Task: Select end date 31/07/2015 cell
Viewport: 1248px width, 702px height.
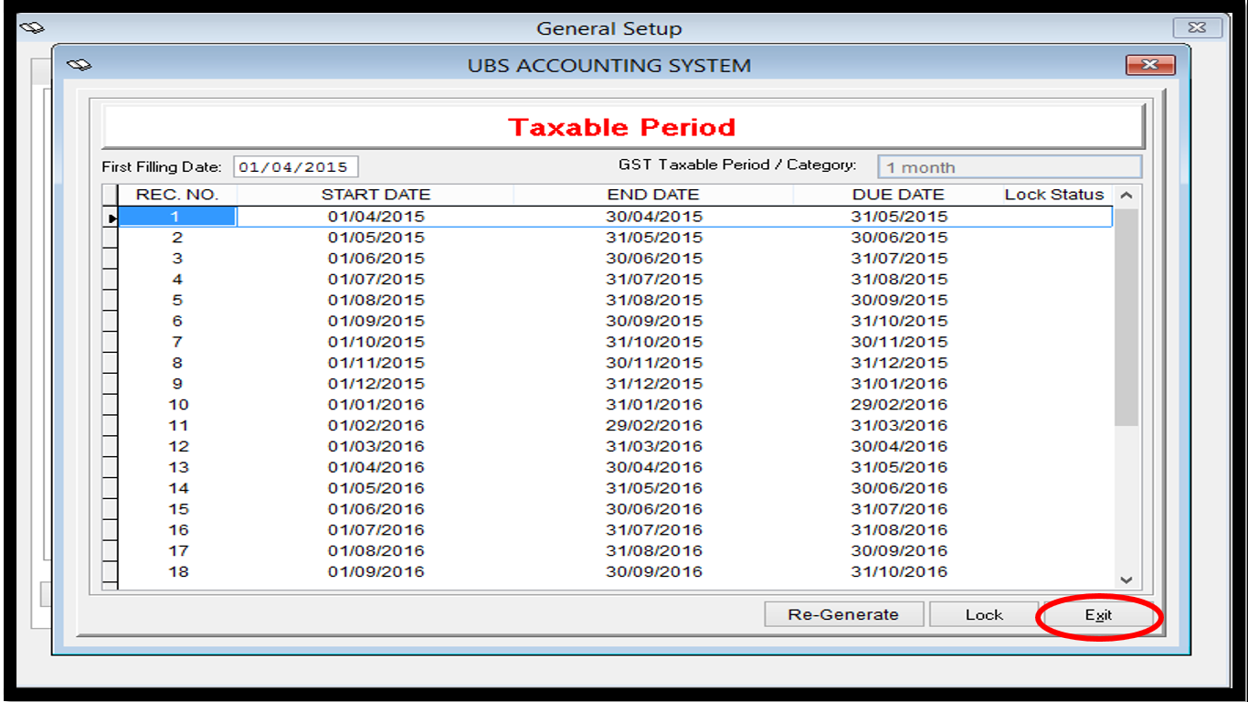Action: [x=654, y=280]
